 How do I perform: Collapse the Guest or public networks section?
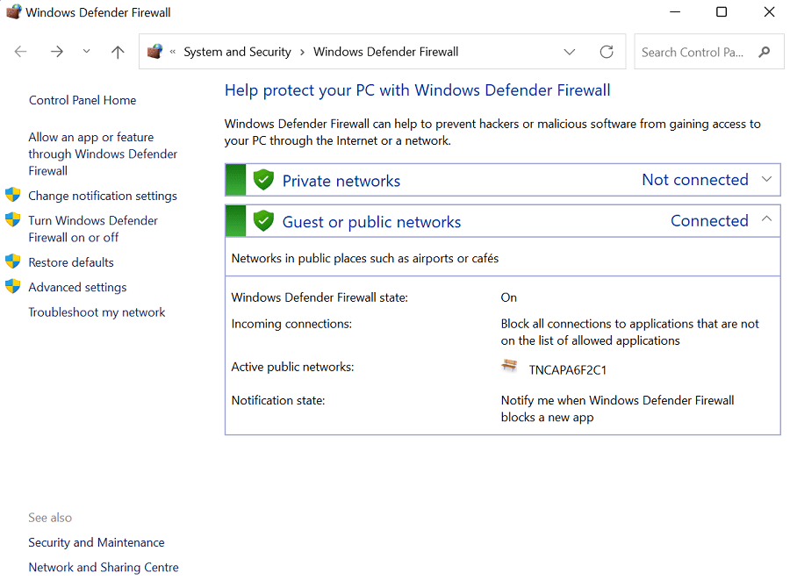(766, 219)
